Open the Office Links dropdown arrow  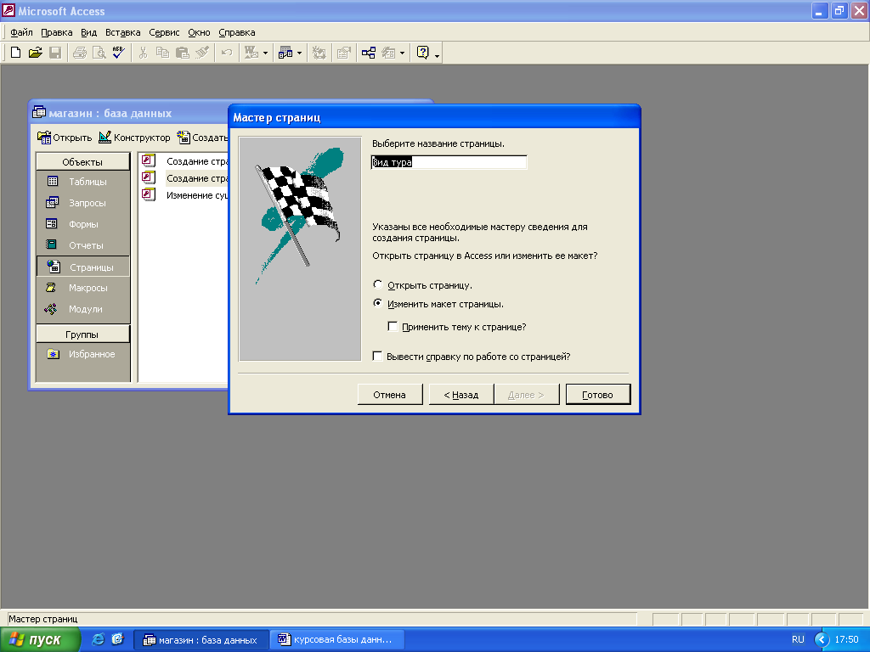pos(265,53)
